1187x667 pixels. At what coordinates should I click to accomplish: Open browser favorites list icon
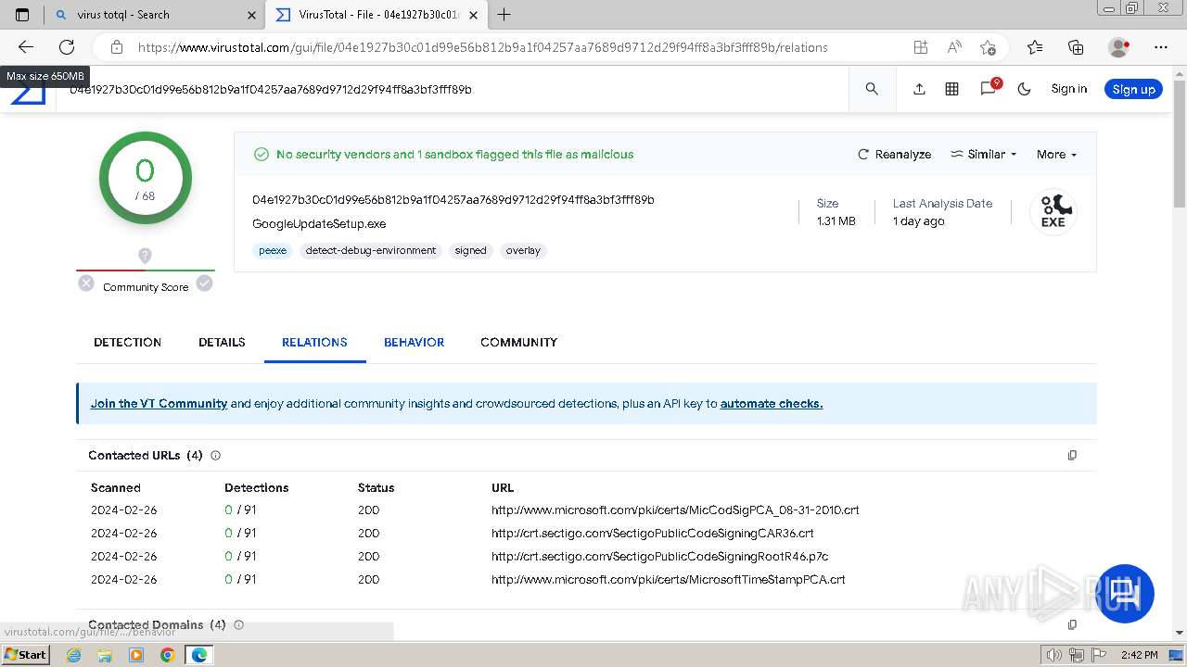[x=1035, y=47]
